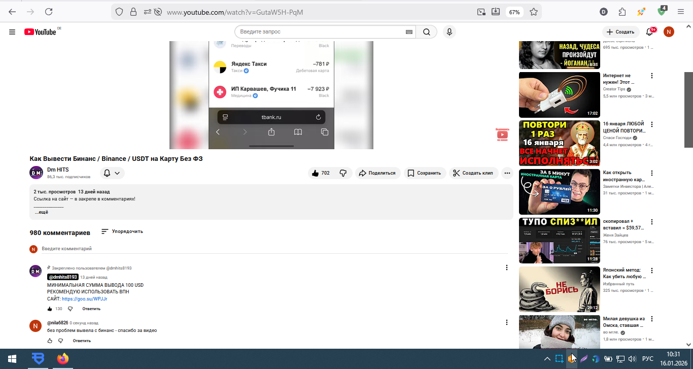Open the Firefox extensions puzzle icon
The image size is (693, 369).
622,12
